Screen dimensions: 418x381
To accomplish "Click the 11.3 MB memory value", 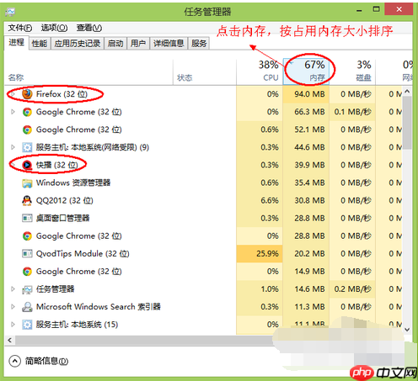I will pos(309,307).
